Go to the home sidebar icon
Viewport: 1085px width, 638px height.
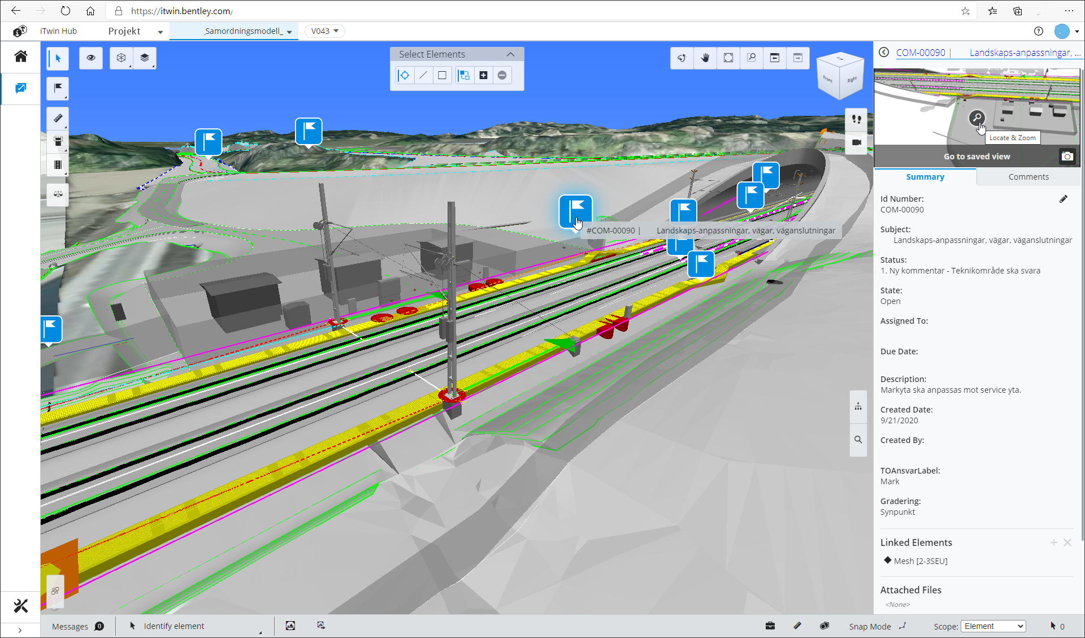tap(20, 56)
